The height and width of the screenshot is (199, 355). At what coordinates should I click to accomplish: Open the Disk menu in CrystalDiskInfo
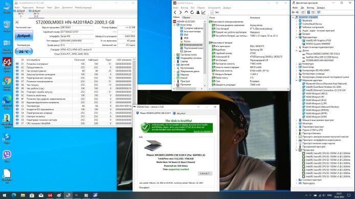pyautogui.click(x=57, y=8)
